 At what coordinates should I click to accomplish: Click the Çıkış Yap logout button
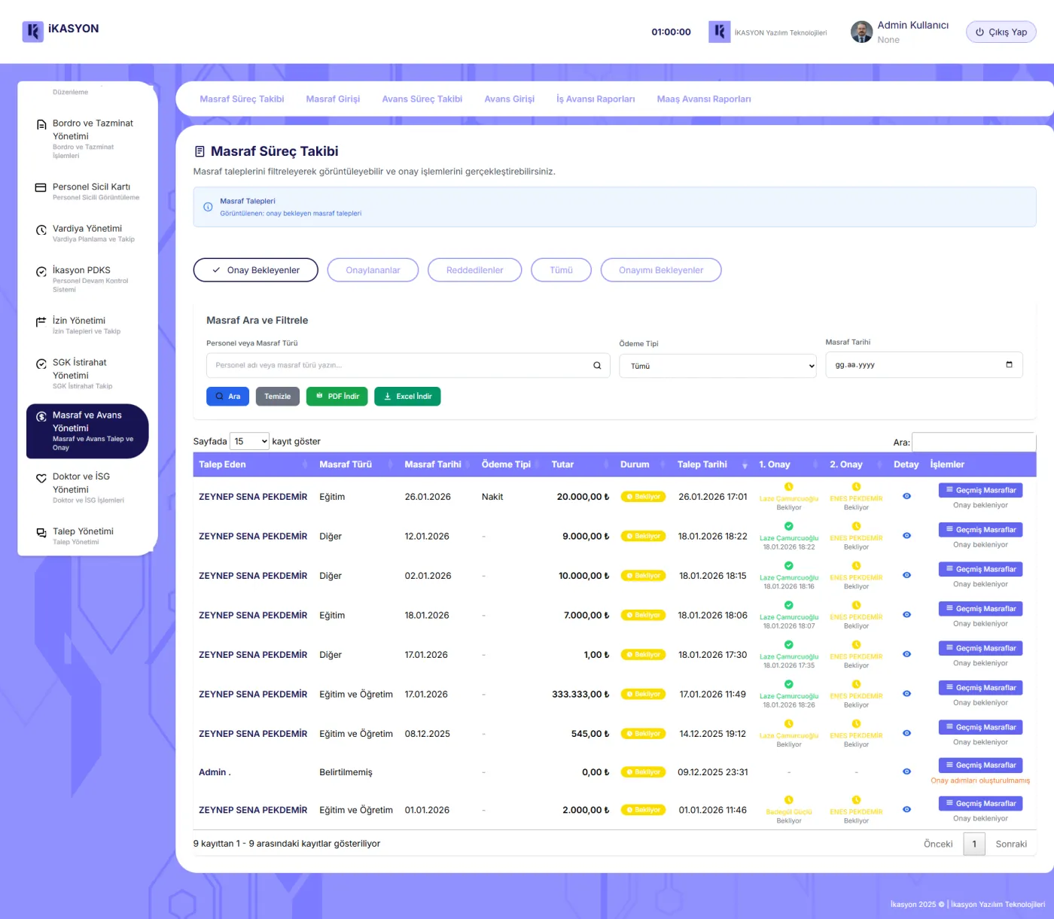tap(1001, 32)
